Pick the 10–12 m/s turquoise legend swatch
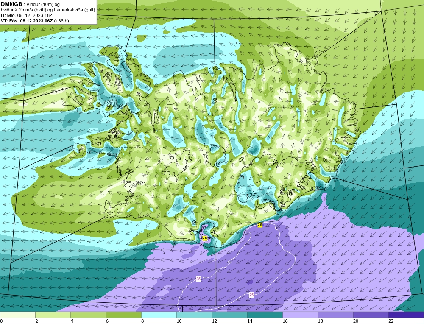424x324 pixels. point(194,315)
